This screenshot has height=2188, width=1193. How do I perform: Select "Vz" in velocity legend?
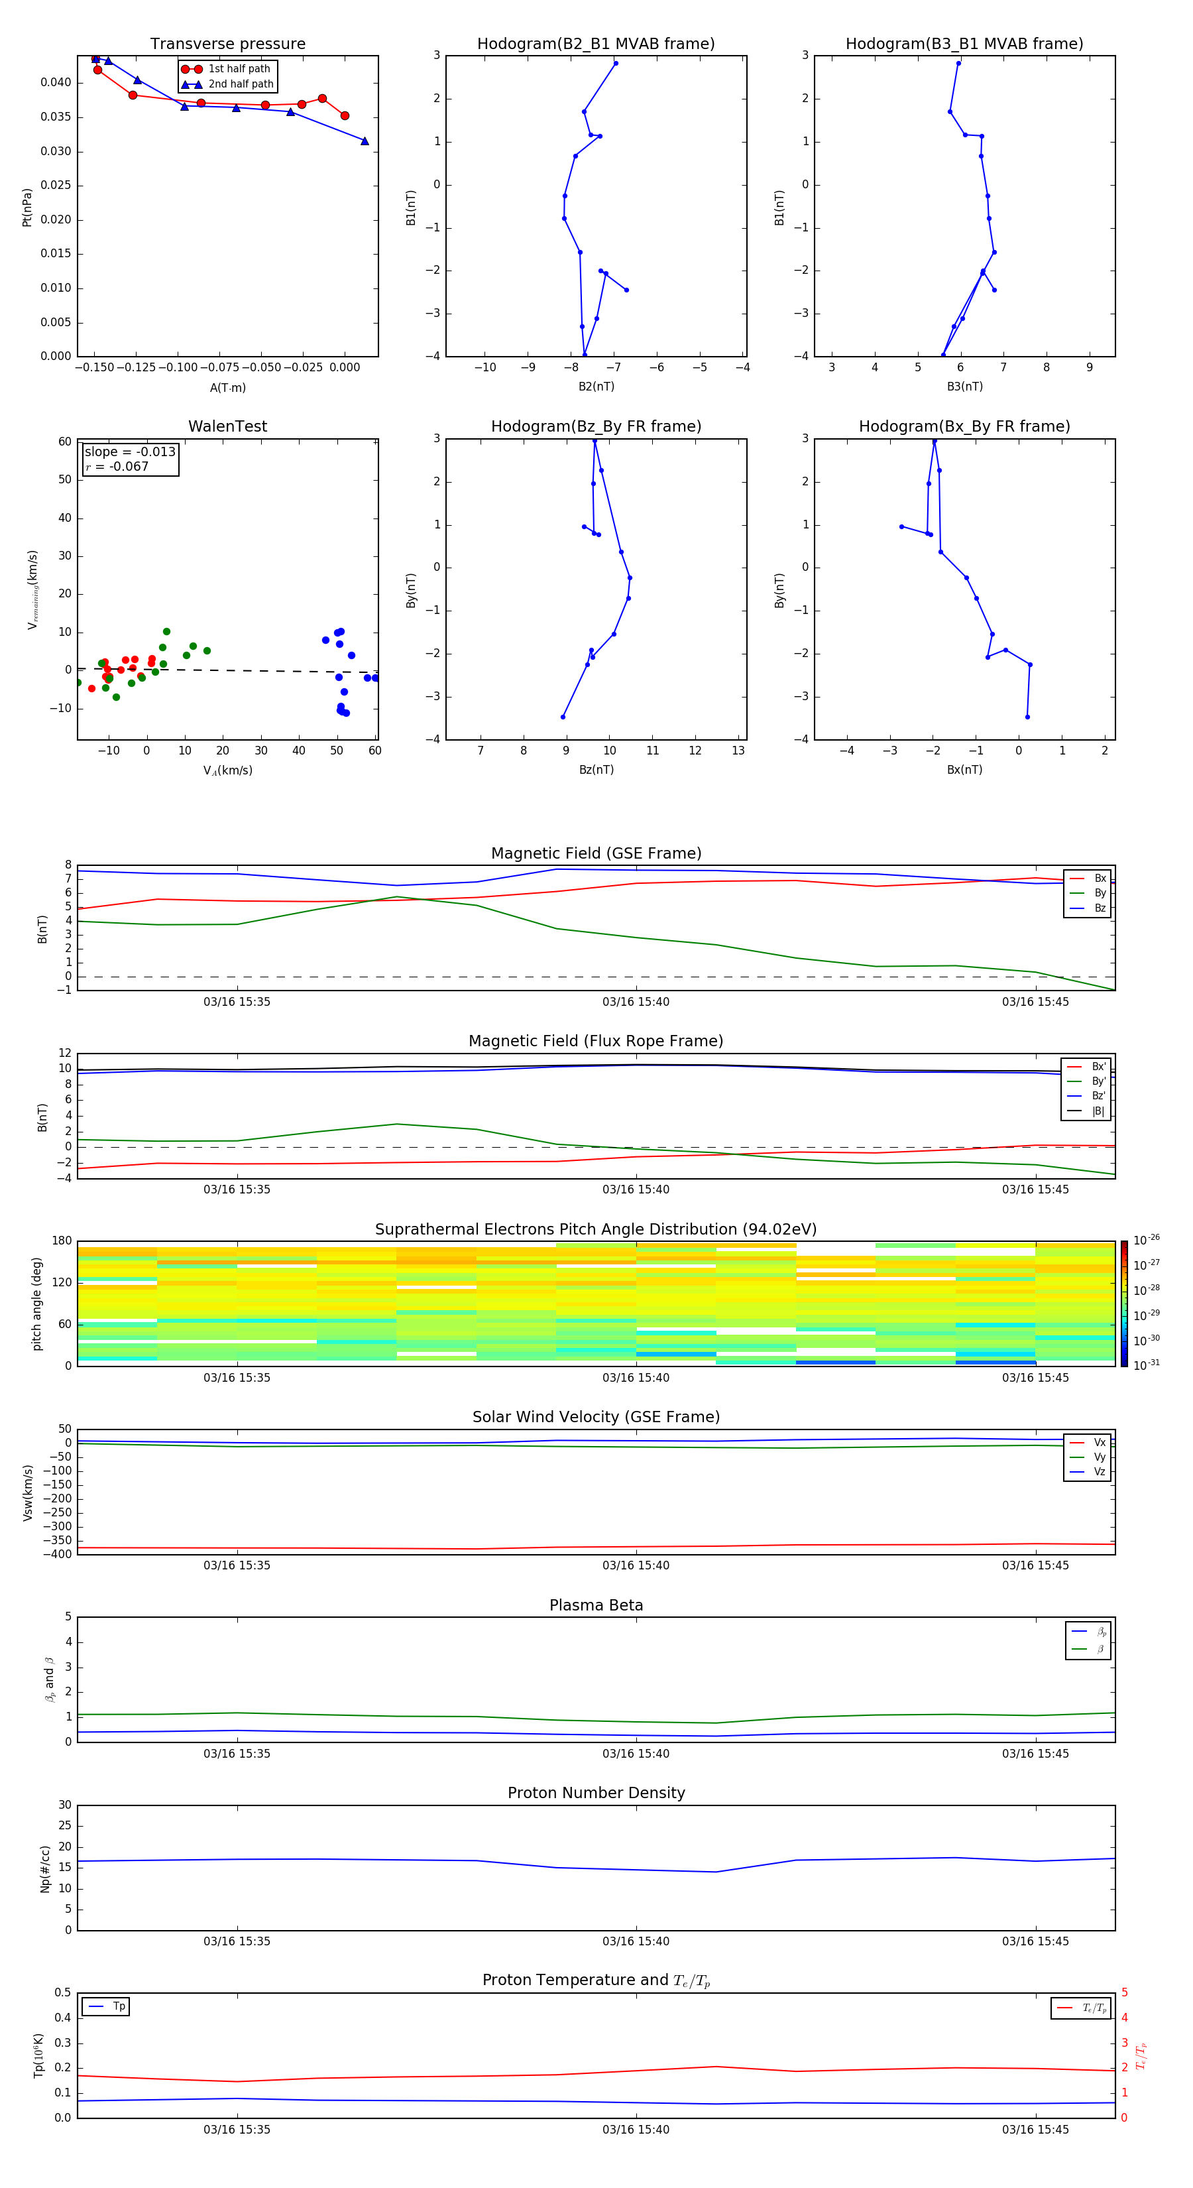coord(1088,1471)
